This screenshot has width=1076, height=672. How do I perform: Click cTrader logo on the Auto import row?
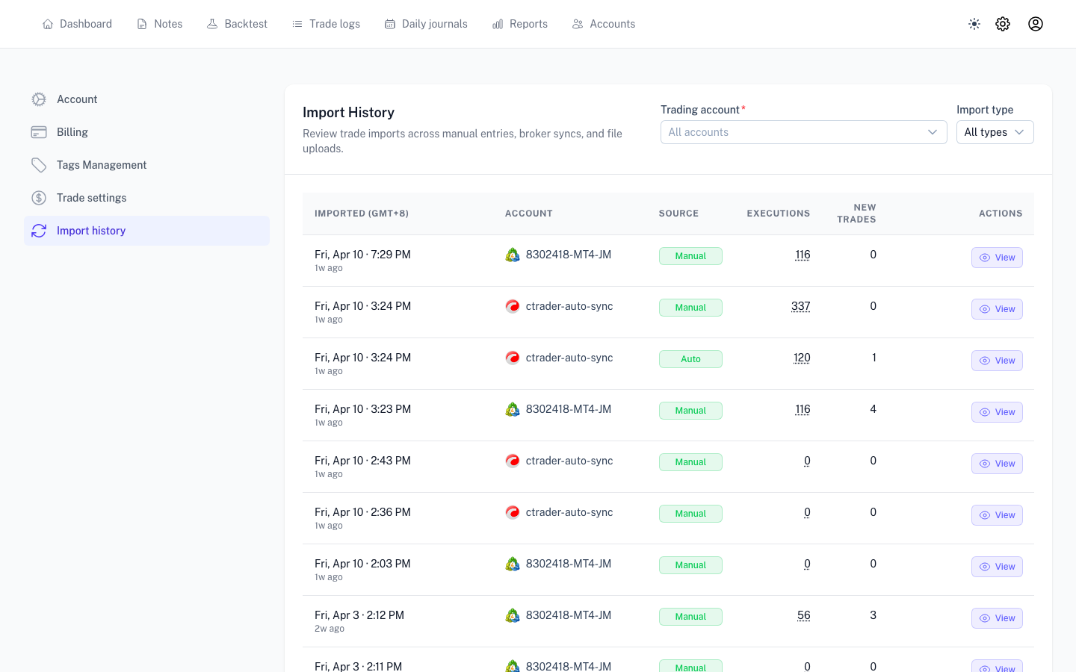[x=513, y=358]
